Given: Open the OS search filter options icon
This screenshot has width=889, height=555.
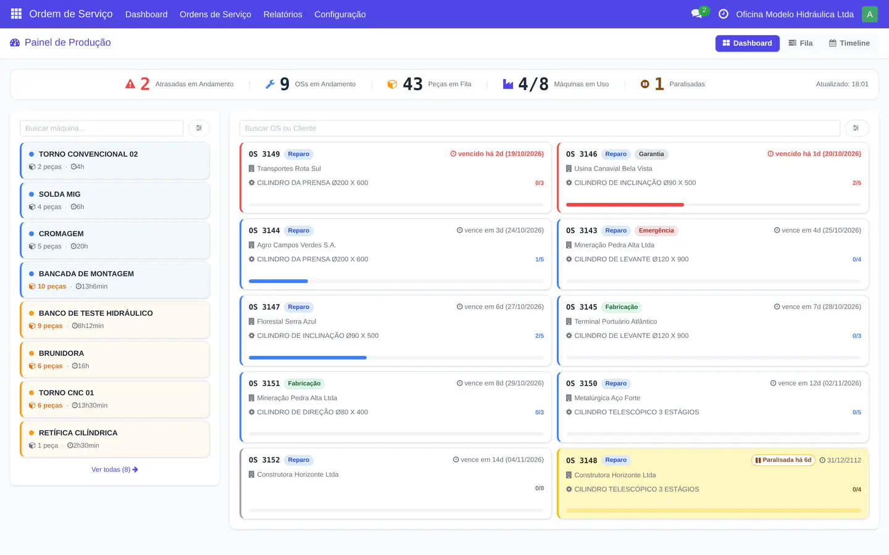Looking at the screenshot, I should tap(856, 128).
